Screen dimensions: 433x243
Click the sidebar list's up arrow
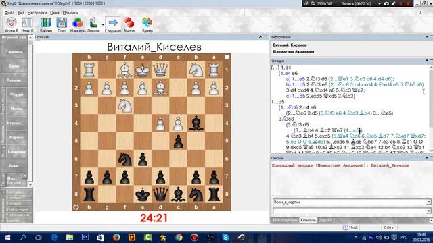tap(30, 38)
